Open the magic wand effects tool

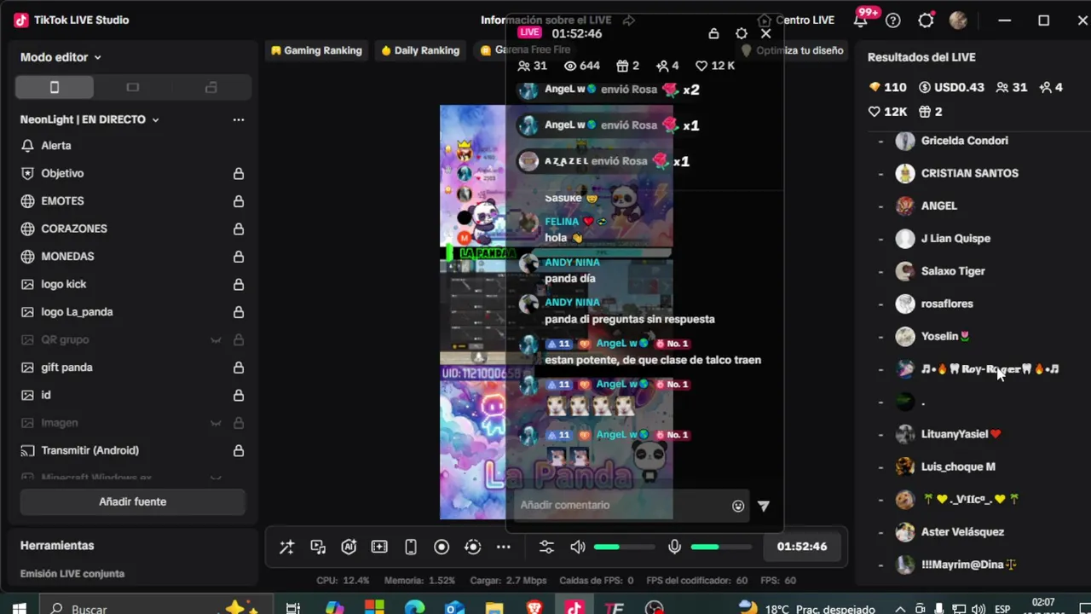click(286, 547)
